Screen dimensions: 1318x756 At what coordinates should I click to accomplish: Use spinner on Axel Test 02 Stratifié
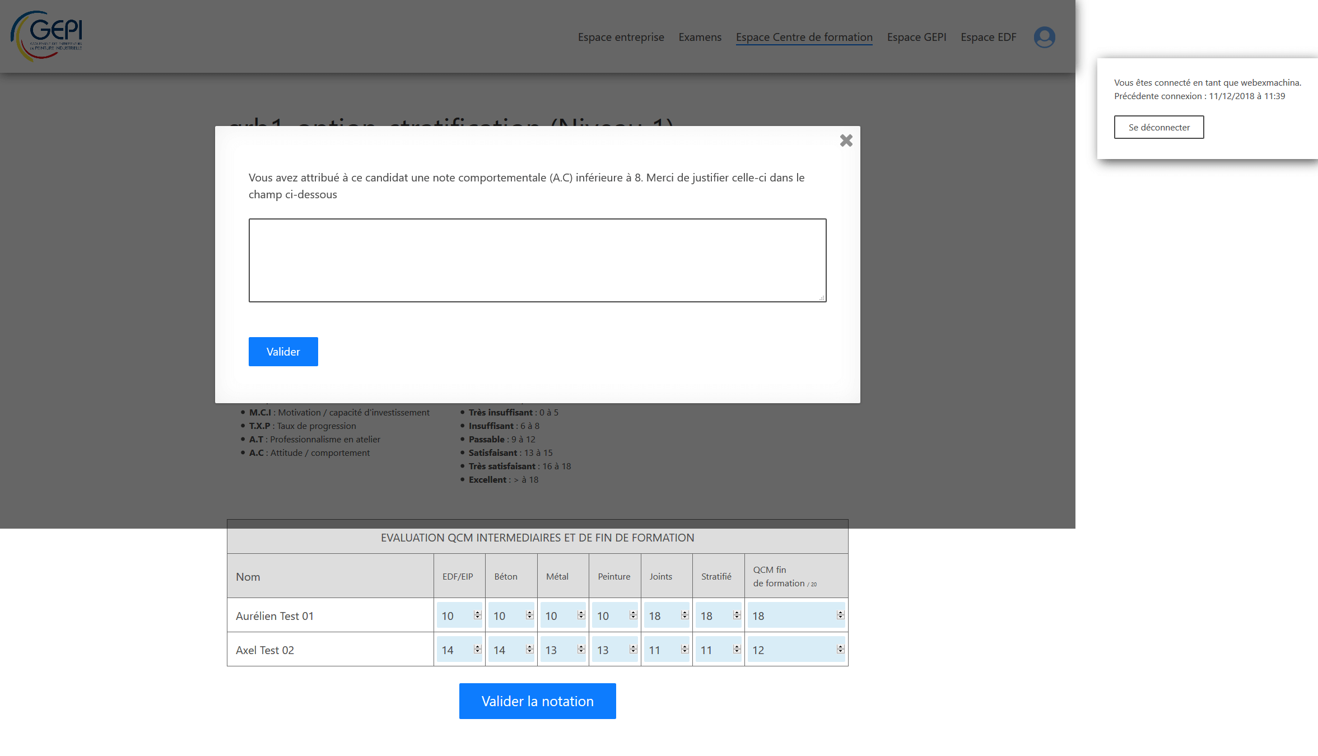point(737,649)
